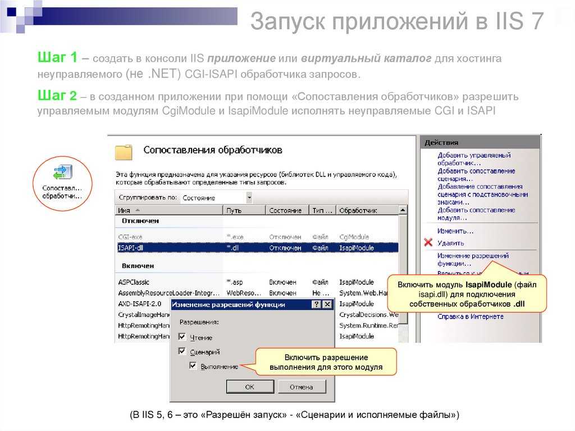The image size is (575, 431).
Task: Click Действия panel header
Action: point(480,142)
